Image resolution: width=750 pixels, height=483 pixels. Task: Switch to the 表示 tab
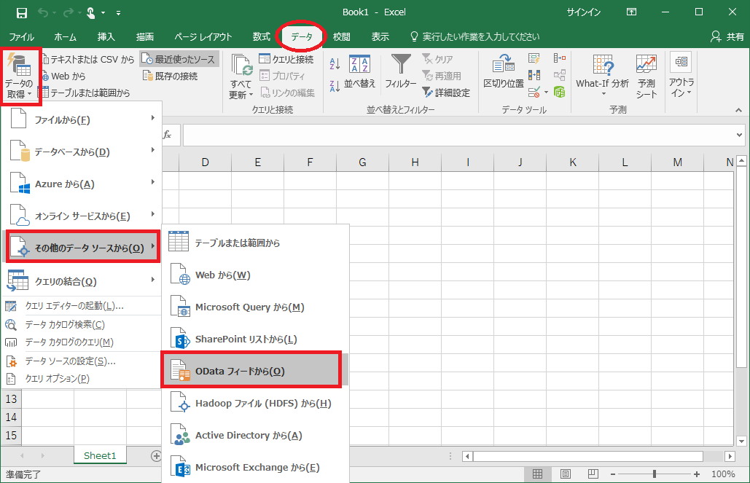click(x=380, y=37)
